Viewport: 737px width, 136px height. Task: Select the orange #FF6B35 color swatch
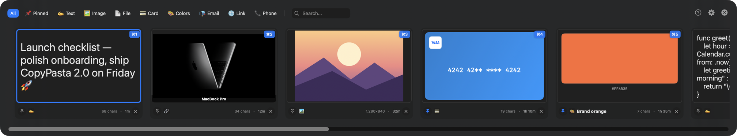tap(619, 58)
